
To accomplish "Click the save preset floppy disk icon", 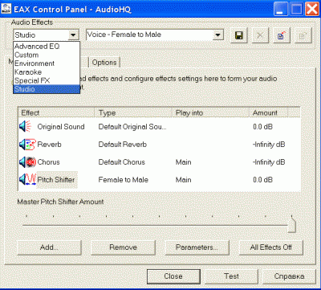I will (x=239, y=35).
